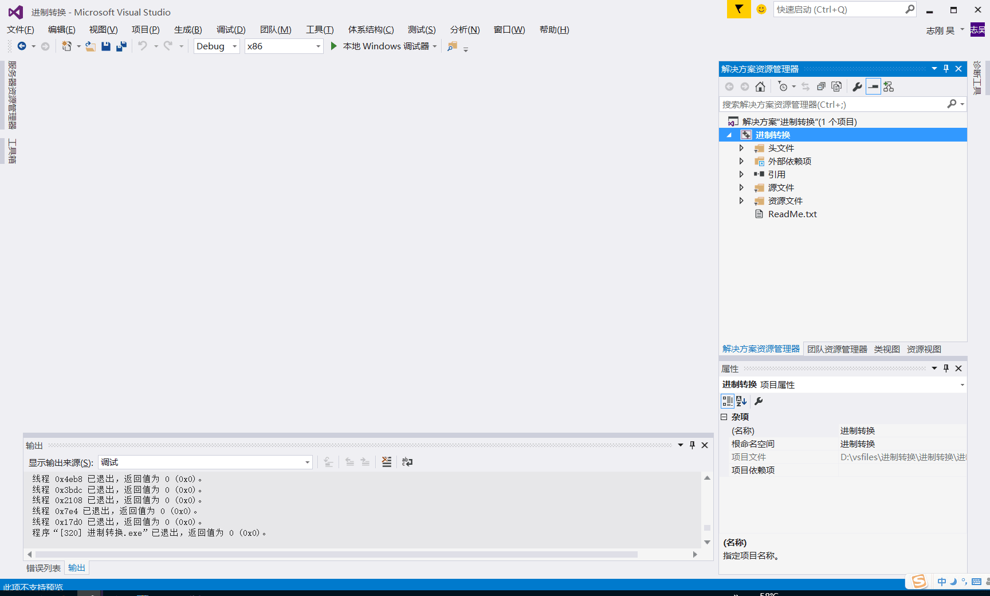990x596 pixels.
Task: Click the Solution Explorer search magnifier icon
Action: click(952, 104)
